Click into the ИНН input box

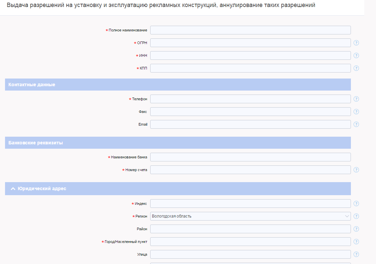tap(250, 55)
